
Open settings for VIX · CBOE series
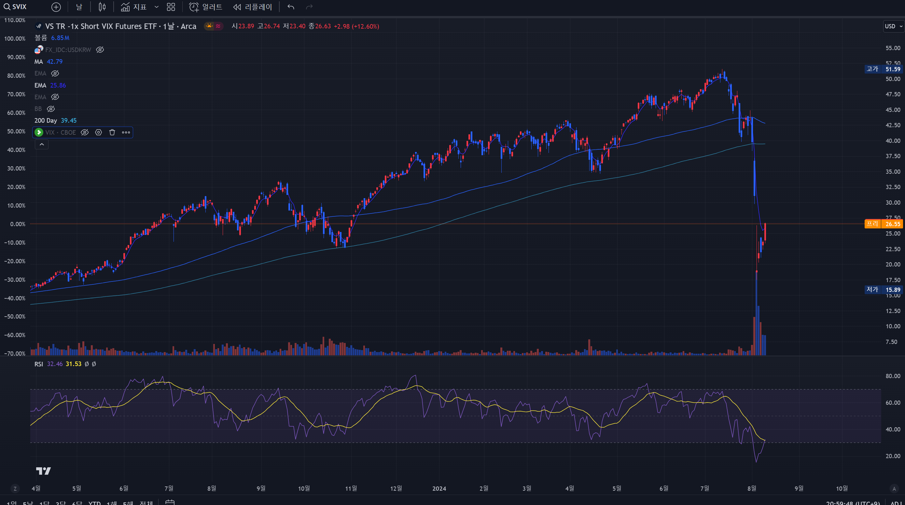tap(98, 132)
